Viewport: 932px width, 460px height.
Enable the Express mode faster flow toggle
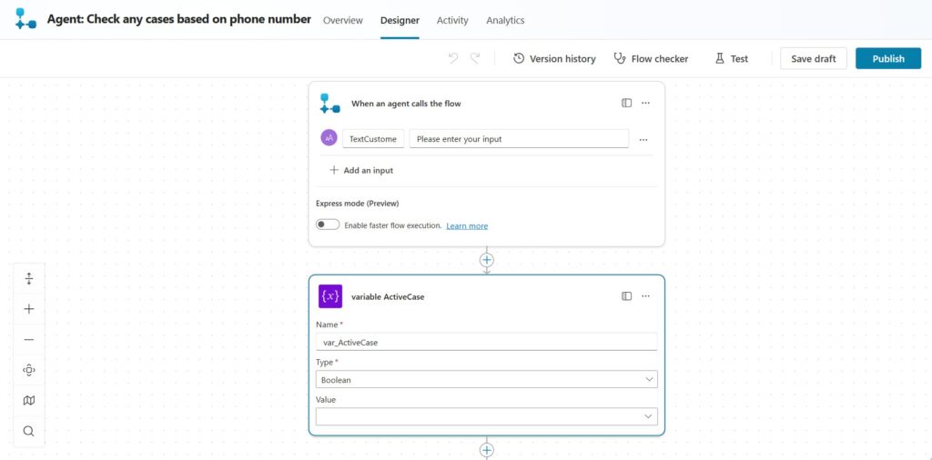328,225
